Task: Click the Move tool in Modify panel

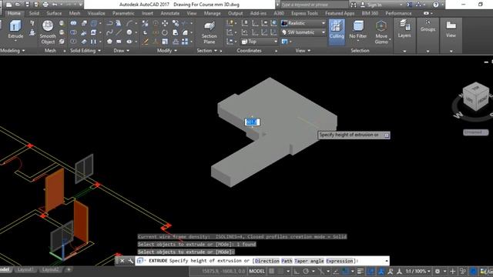Action: [165, 23]
